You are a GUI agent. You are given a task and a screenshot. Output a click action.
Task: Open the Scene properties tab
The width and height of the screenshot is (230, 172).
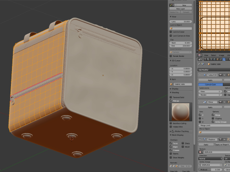point(211,59)
